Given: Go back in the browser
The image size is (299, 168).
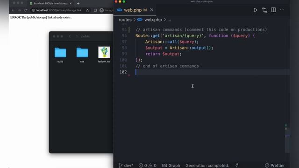Looking at the screenshot, I should click(x=13, y=10).
